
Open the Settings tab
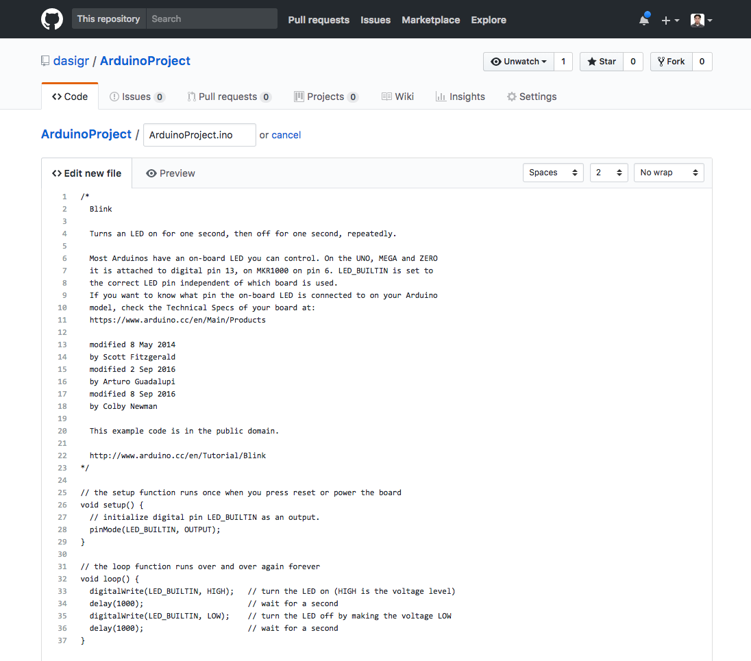click(x=532, y=97)
